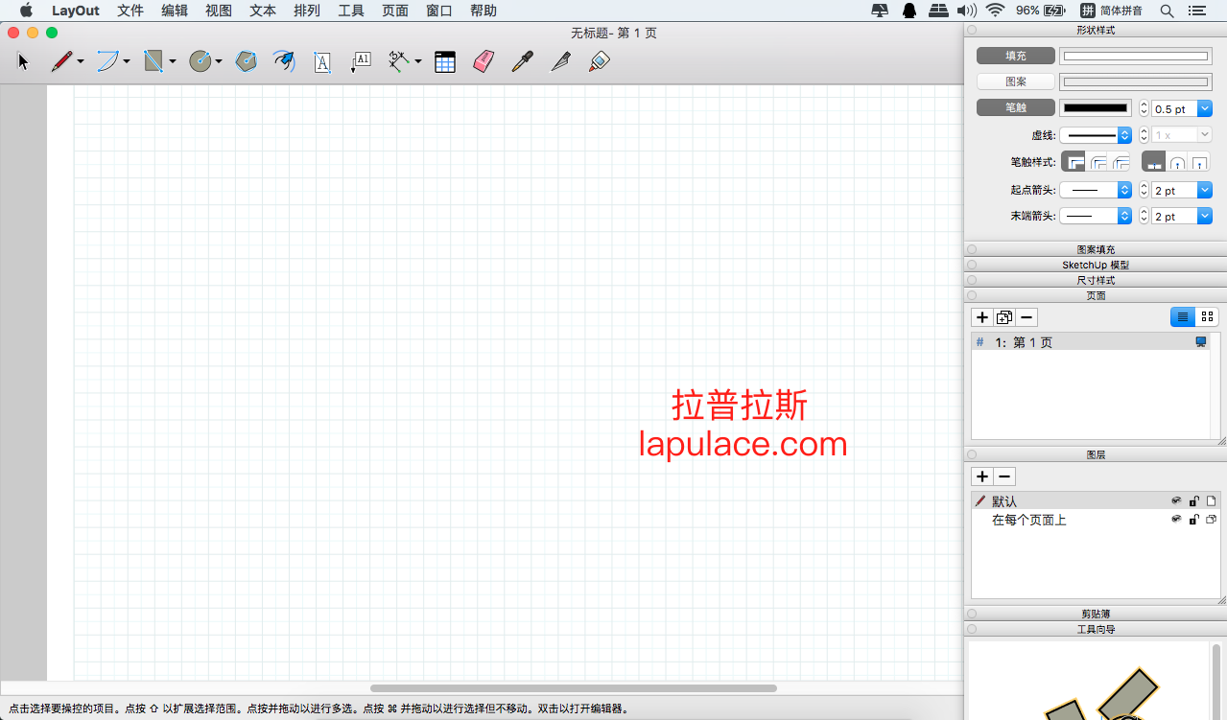Pick the Style eyedropper tool

click(521, 62)
